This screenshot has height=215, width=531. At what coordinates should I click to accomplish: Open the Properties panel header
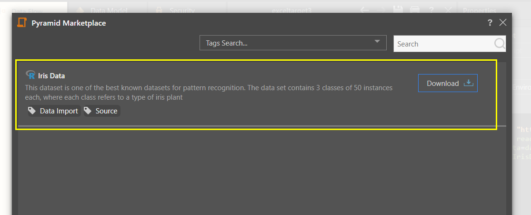(x=479, y=10)
